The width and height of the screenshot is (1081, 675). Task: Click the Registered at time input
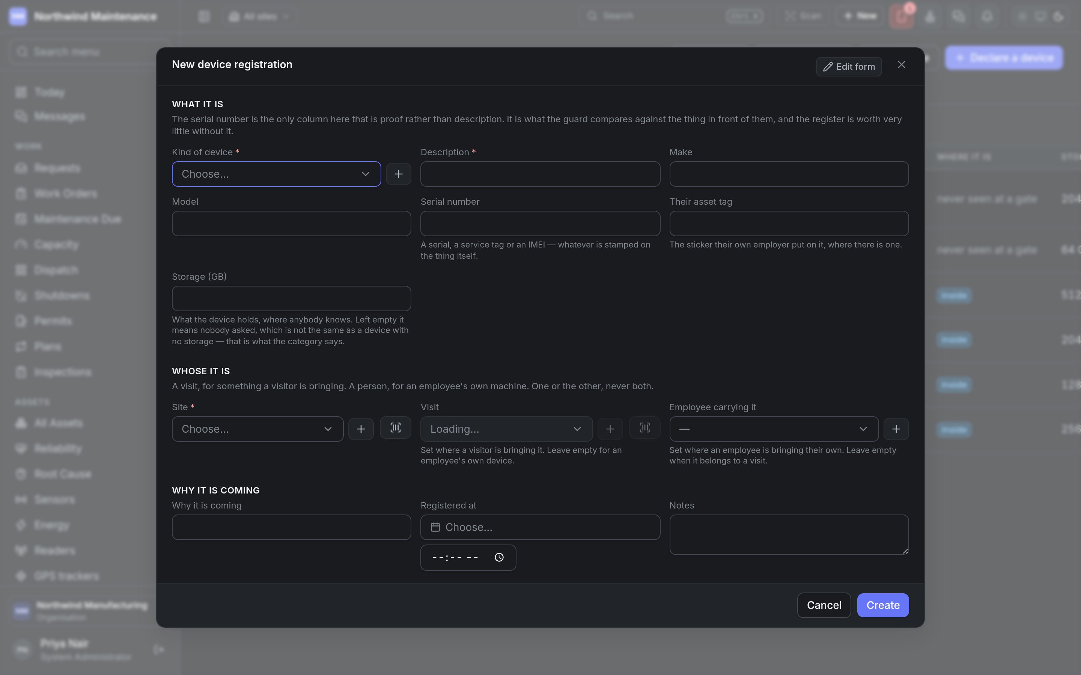468,558
